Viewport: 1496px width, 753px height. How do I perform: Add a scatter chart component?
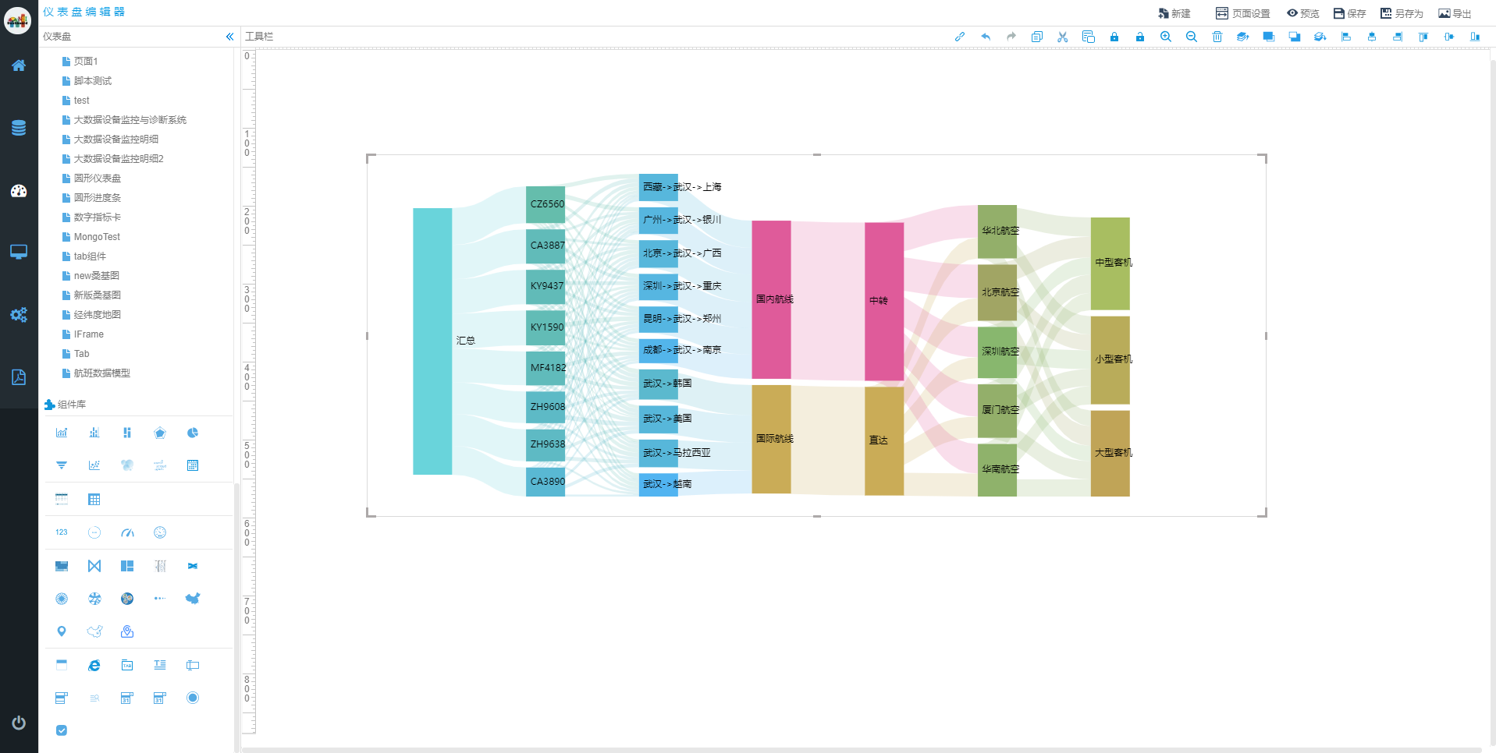94,465
